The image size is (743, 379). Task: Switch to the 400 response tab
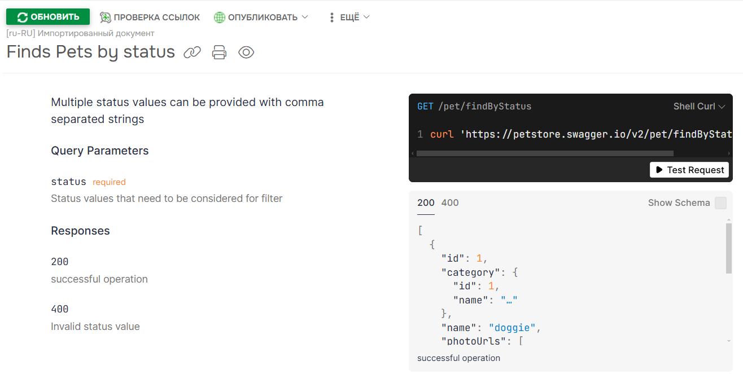pos(450,202)
